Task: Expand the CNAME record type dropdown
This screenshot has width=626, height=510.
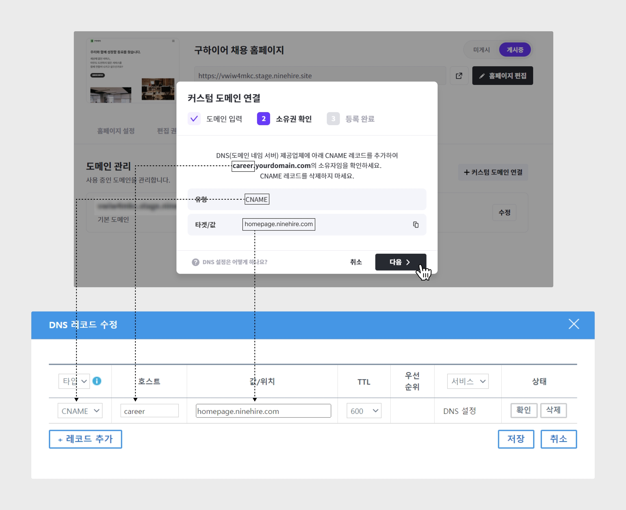Action: [80, 411]
